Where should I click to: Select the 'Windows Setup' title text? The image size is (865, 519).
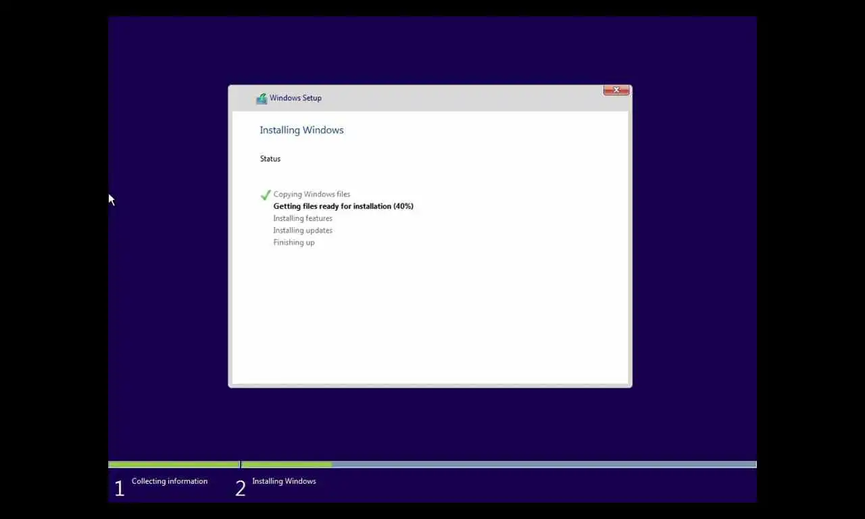tap(295, 98)
